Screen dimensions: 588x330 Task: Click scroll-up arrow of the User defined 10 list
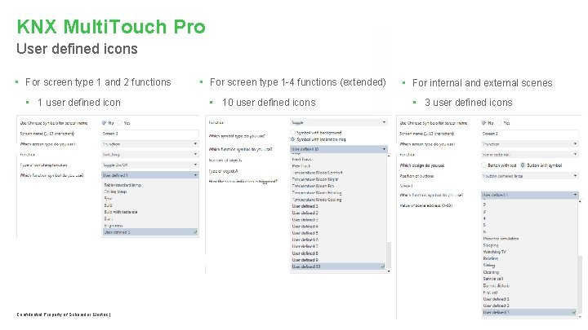[389, 156]
